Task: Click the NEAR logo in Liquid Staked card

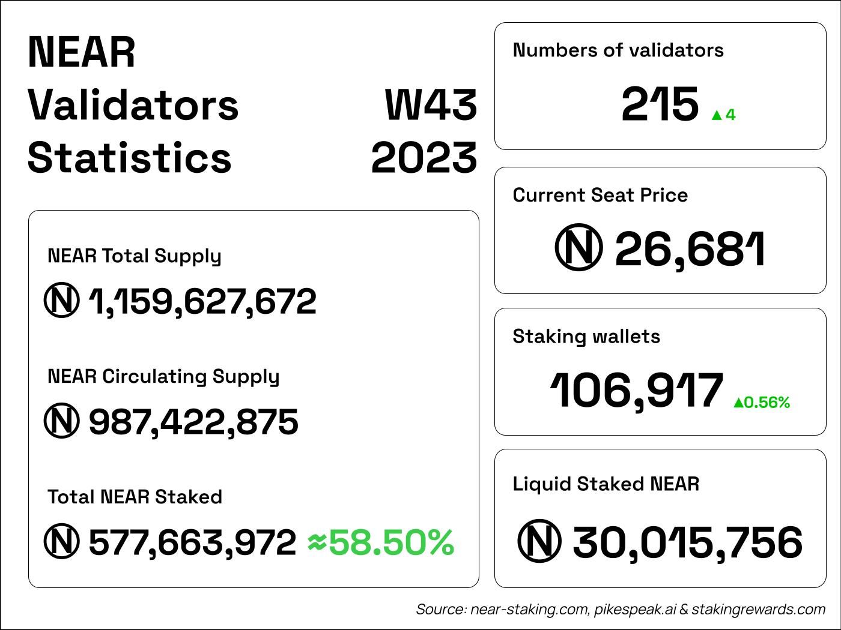Action: 539,541
